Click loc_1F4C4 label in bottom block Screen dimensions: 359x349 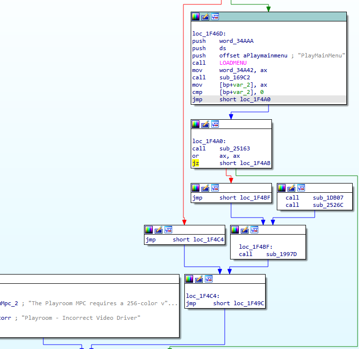click(x=203, y=296)
